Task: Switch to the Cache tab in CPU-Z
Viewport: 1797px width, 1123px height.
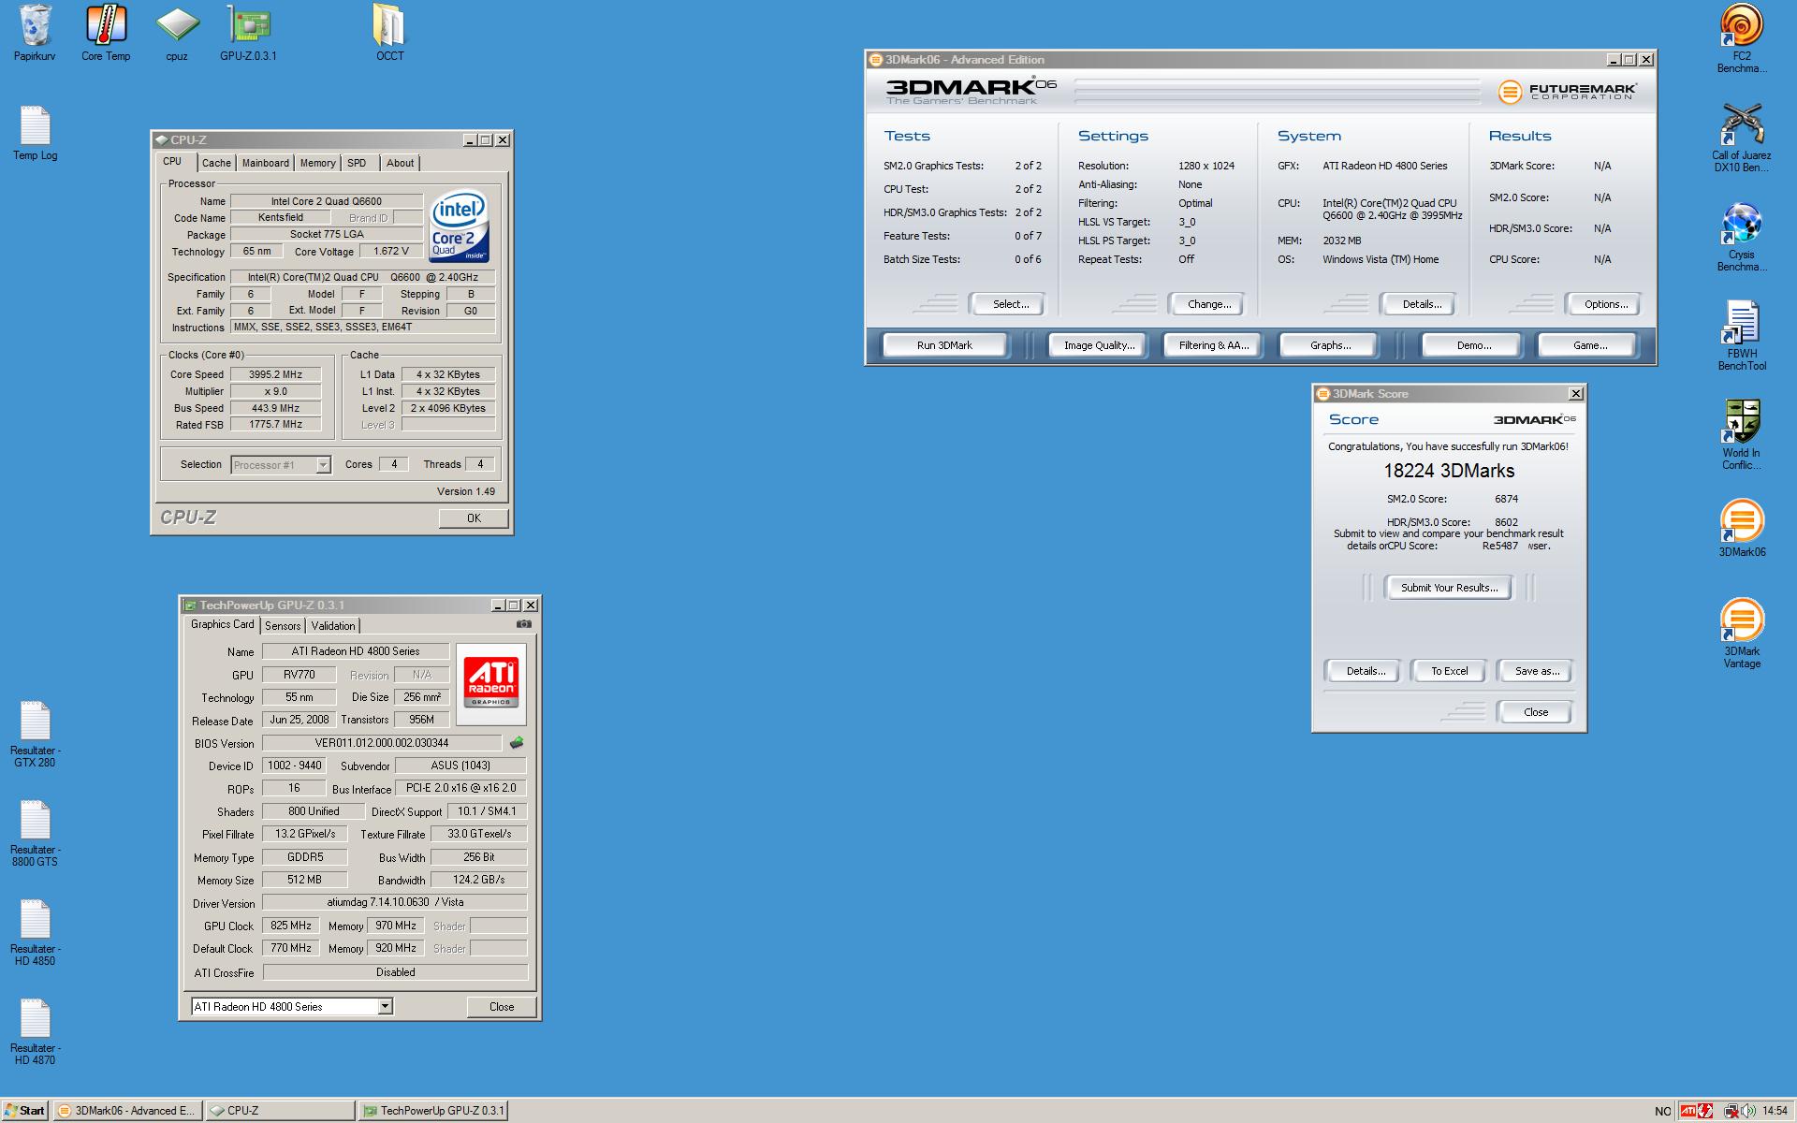Action: 216,163
